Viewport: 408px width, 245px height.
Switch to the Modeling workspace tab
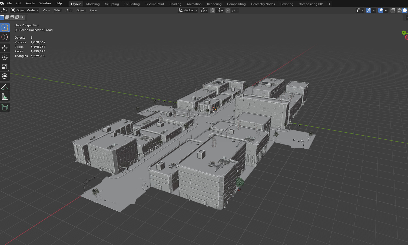(93, 4)
